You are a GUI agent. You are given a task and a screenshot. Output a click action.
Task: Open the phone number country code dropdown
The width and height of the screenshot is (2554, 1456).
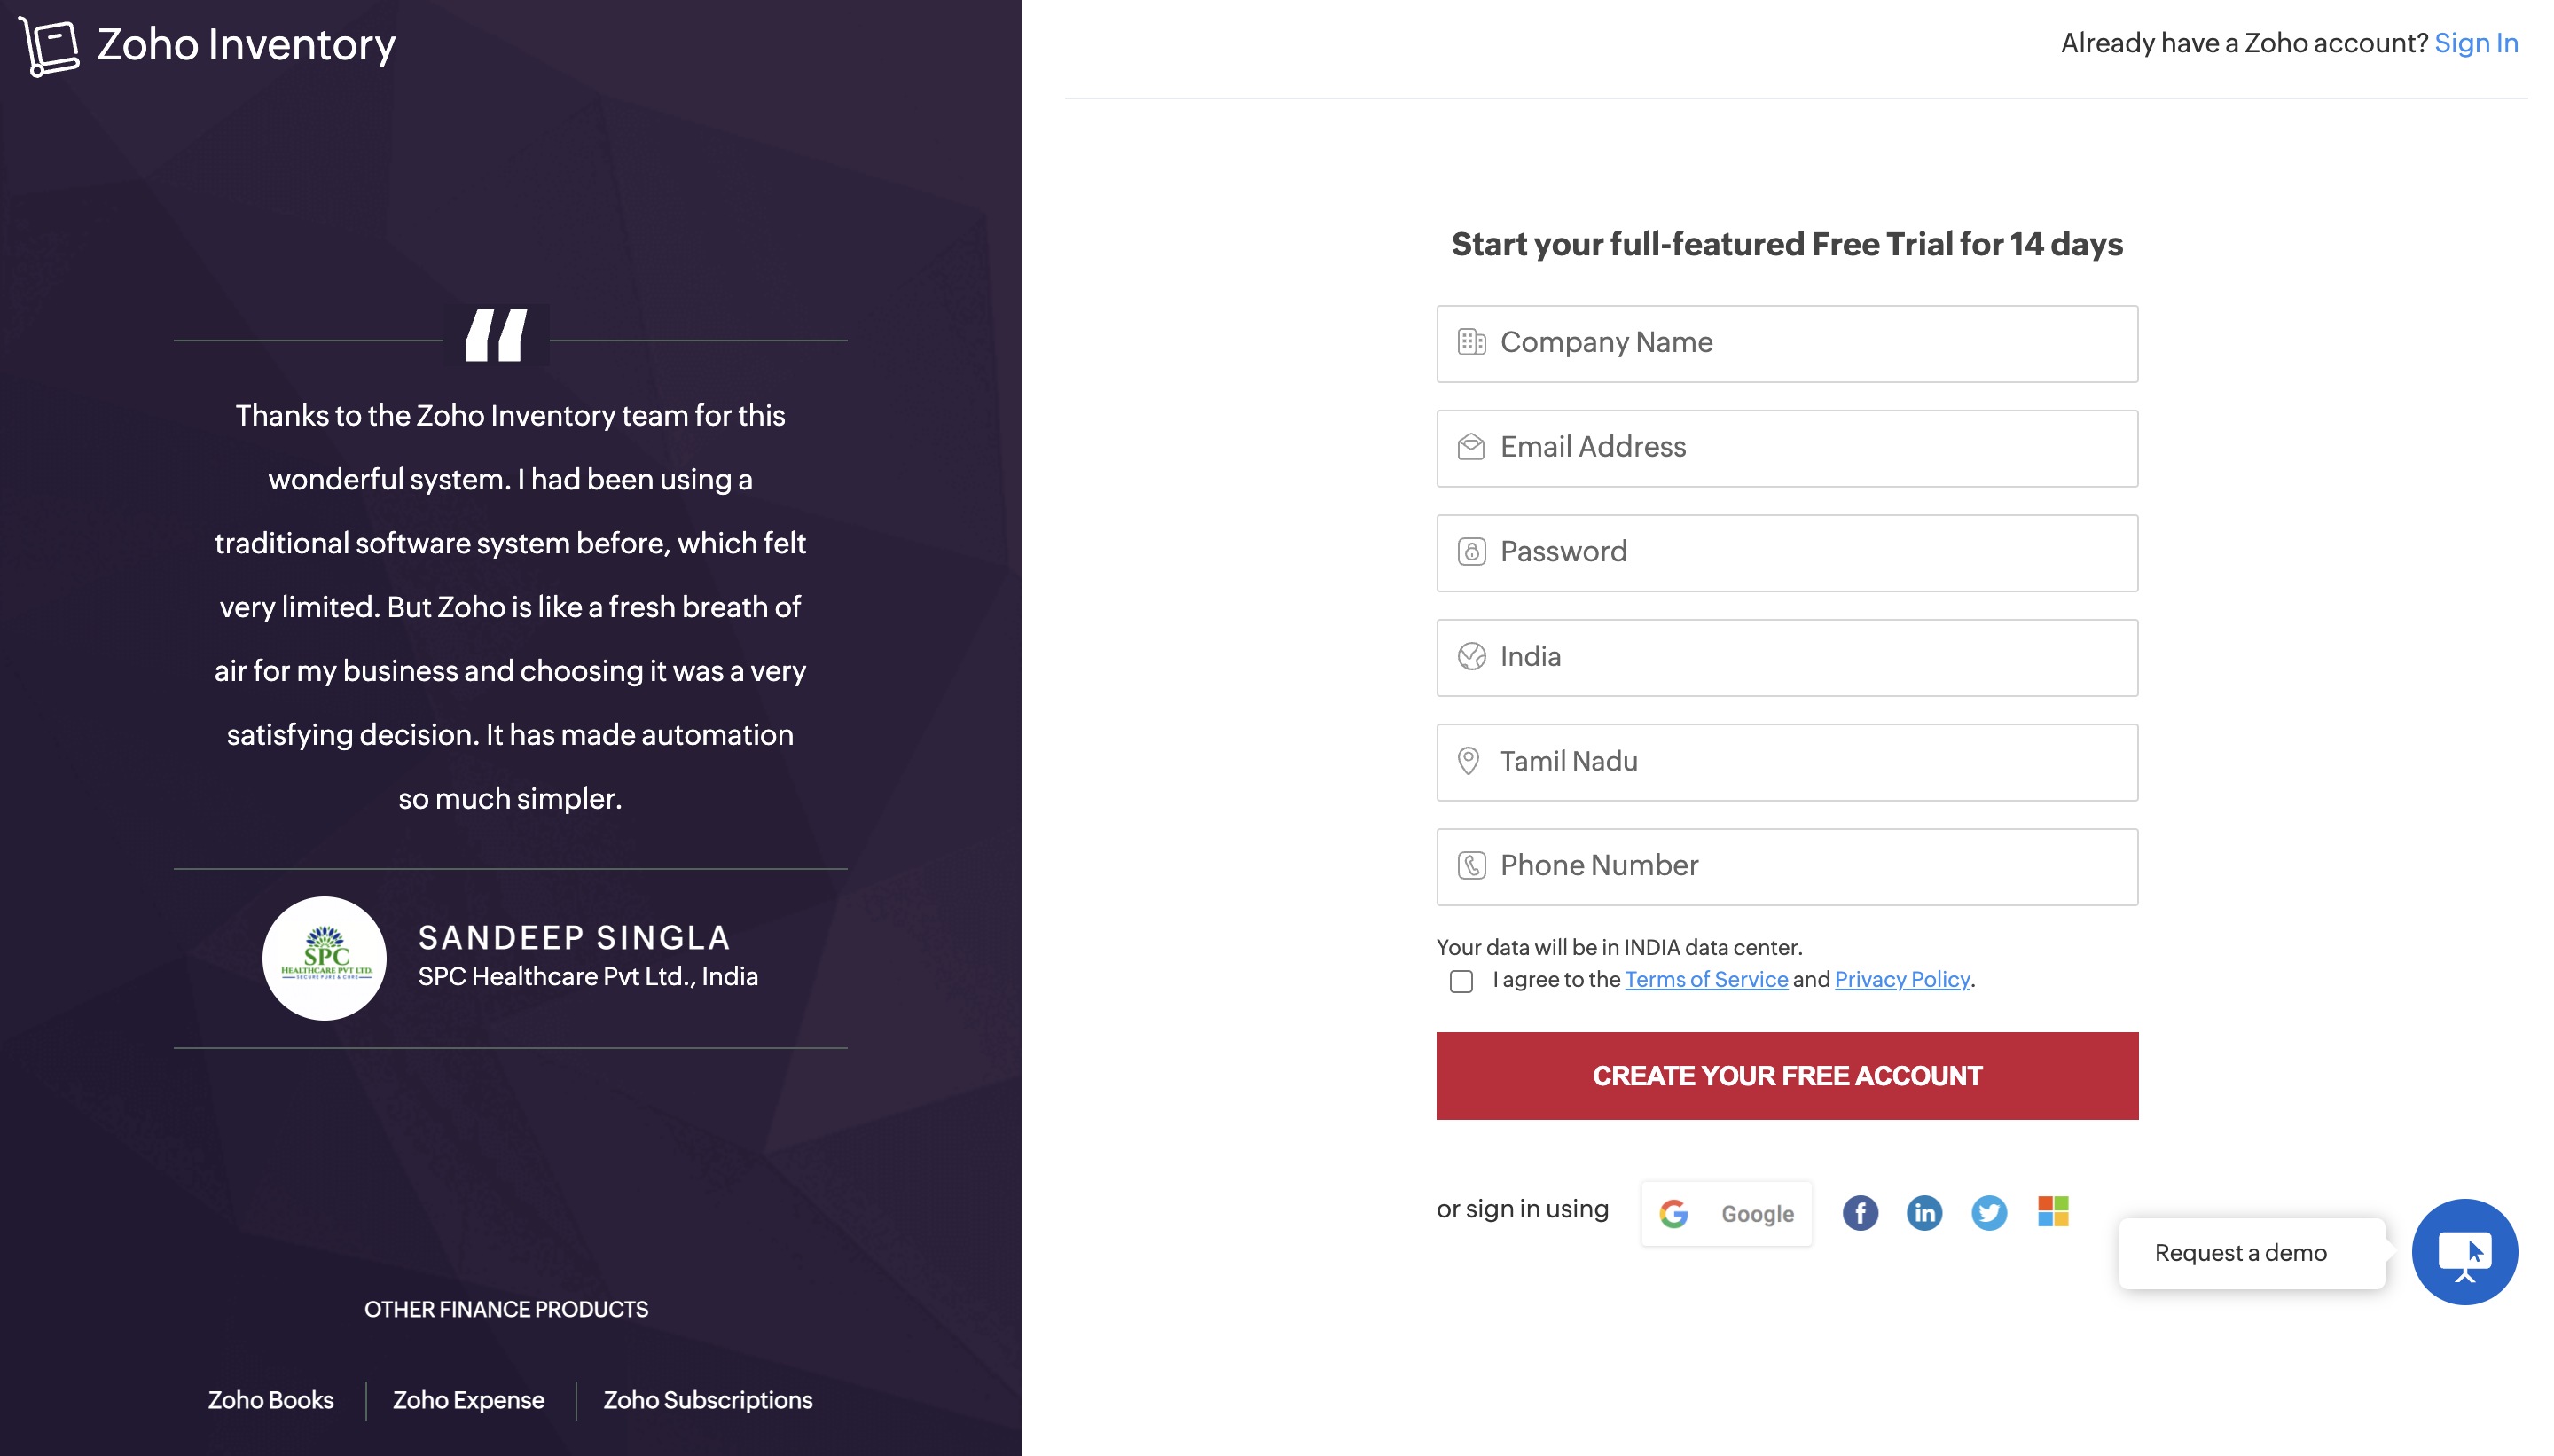(1472, 865)
